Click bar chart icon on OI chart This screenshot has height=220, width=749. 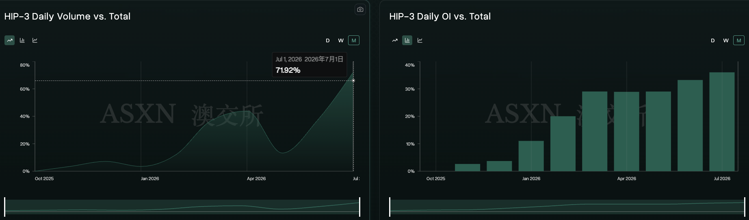407,40
